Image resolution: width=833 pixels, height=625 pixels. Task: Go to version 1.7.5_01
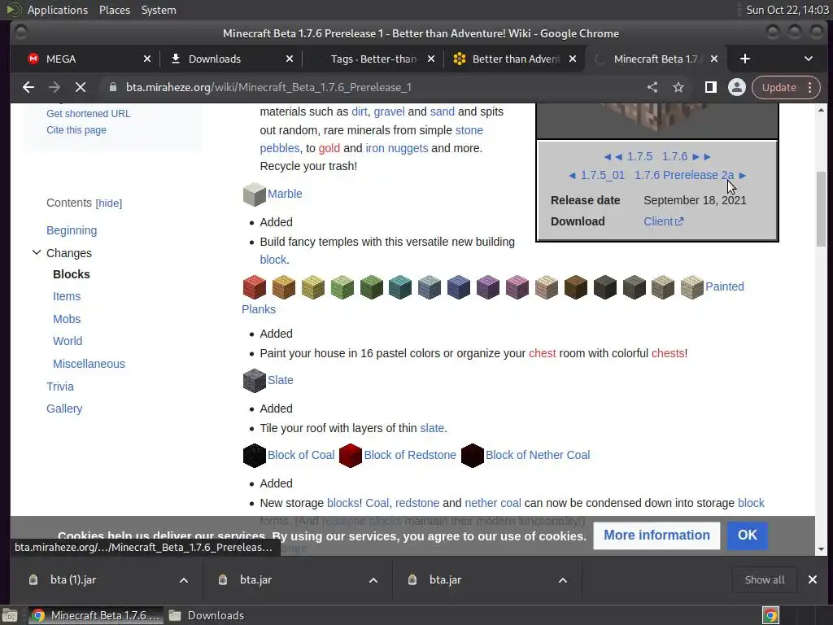click(x=603, y=175)
